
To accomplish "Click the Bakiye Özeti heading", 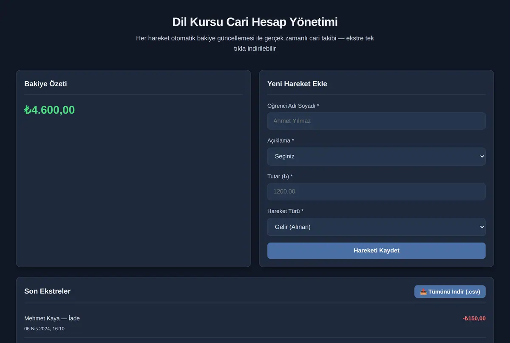I will point(45,84).
